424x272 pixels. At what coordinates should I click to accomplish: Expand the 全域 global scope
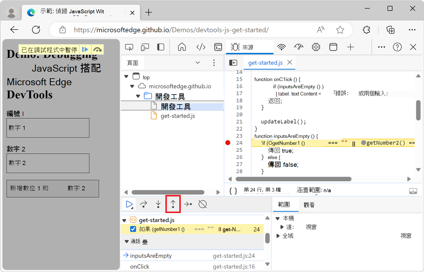[x=278, y=236]
